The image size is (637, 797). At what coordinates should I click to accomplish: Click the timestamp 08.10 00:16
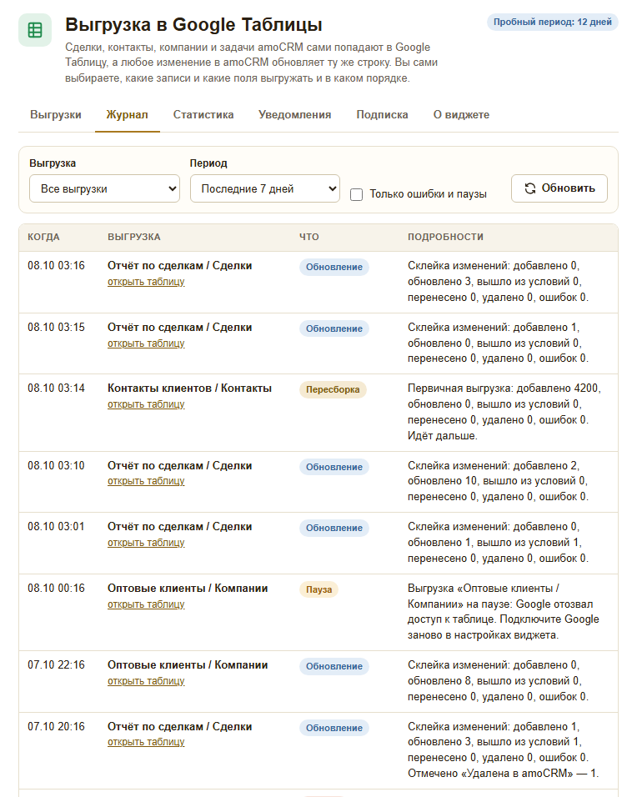coord(57,588)
